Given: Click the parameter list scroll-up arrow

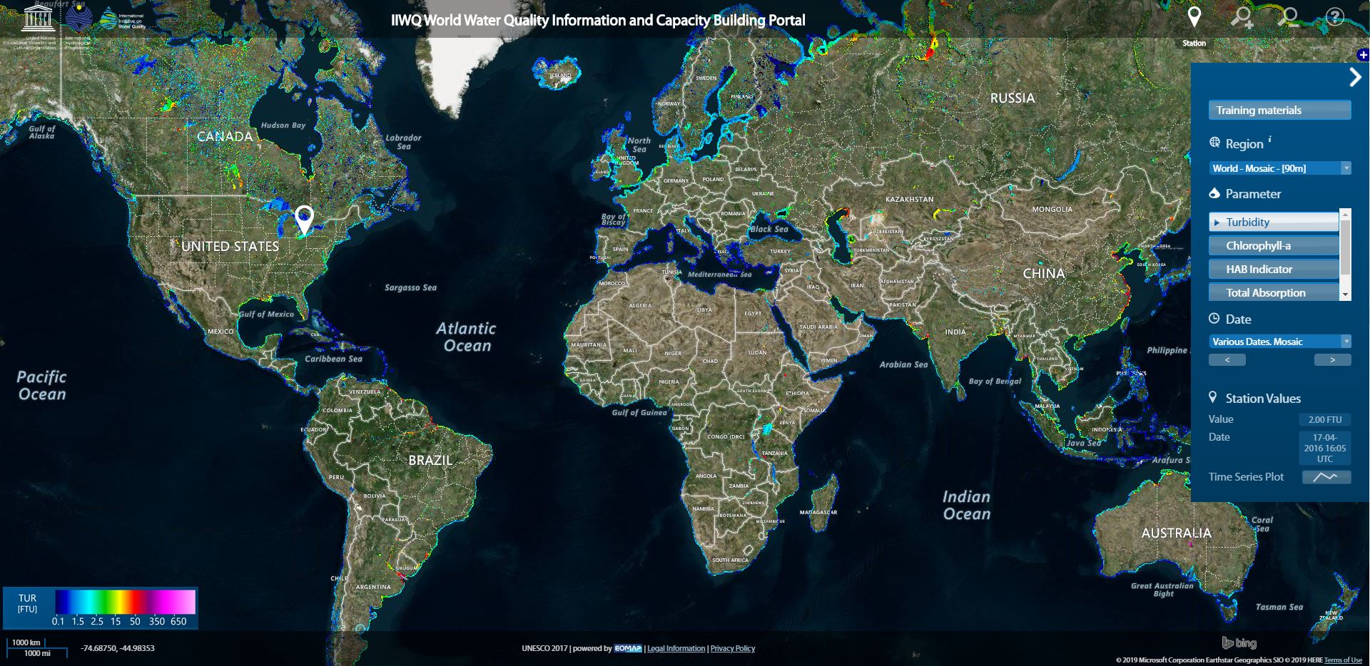Looking at the screenshot, I should coord(1345,213).
